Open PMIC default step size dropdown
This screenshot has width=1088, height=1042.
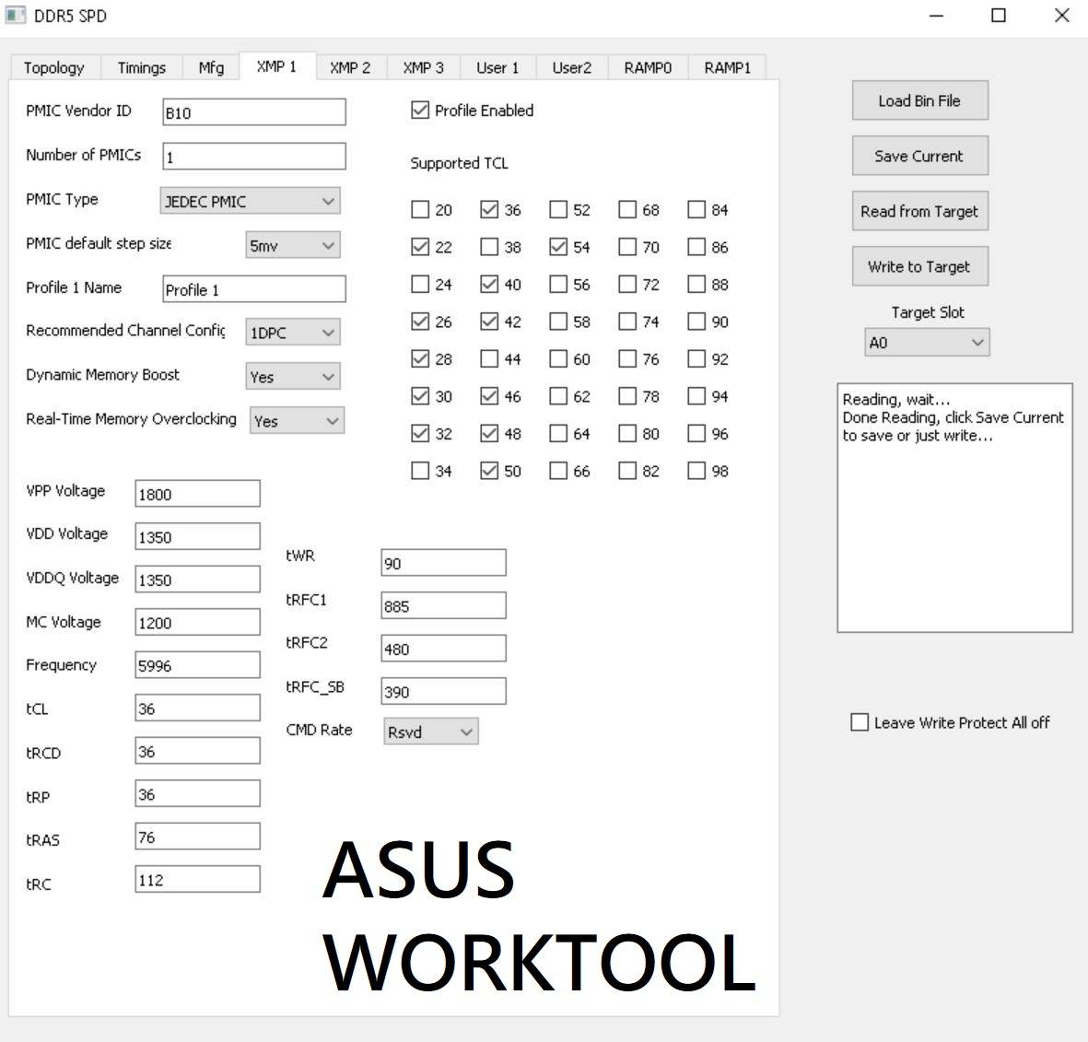click(293, 246)
